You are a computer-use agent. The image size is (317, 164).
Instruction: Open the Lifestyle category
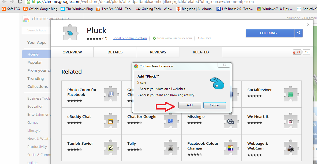point(34,131)
